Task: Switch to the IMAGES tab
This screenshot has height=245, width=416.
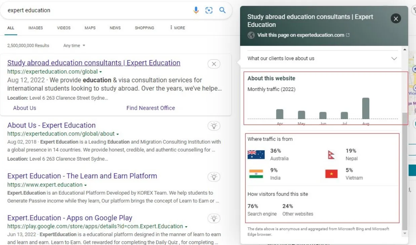Action: (36, 28)
